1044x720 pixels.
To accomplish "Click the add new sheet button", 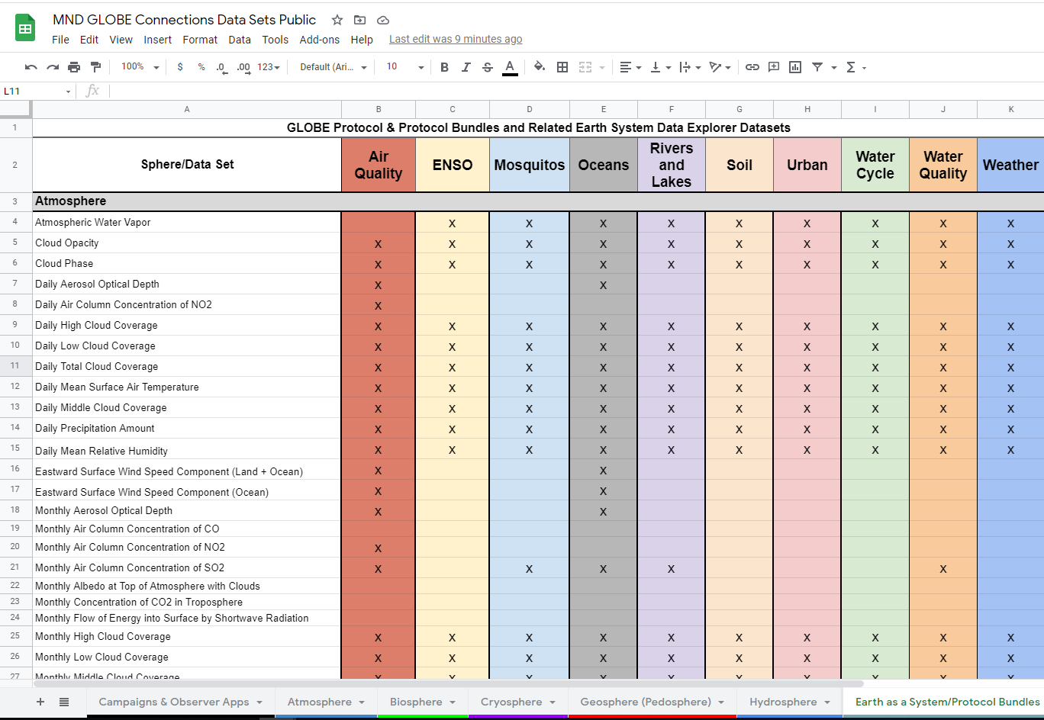I will pos(40,702).
